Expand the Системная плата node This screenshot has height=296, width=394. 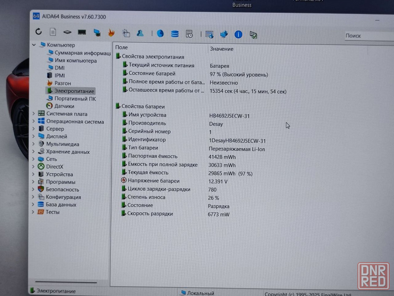point(33,114)
